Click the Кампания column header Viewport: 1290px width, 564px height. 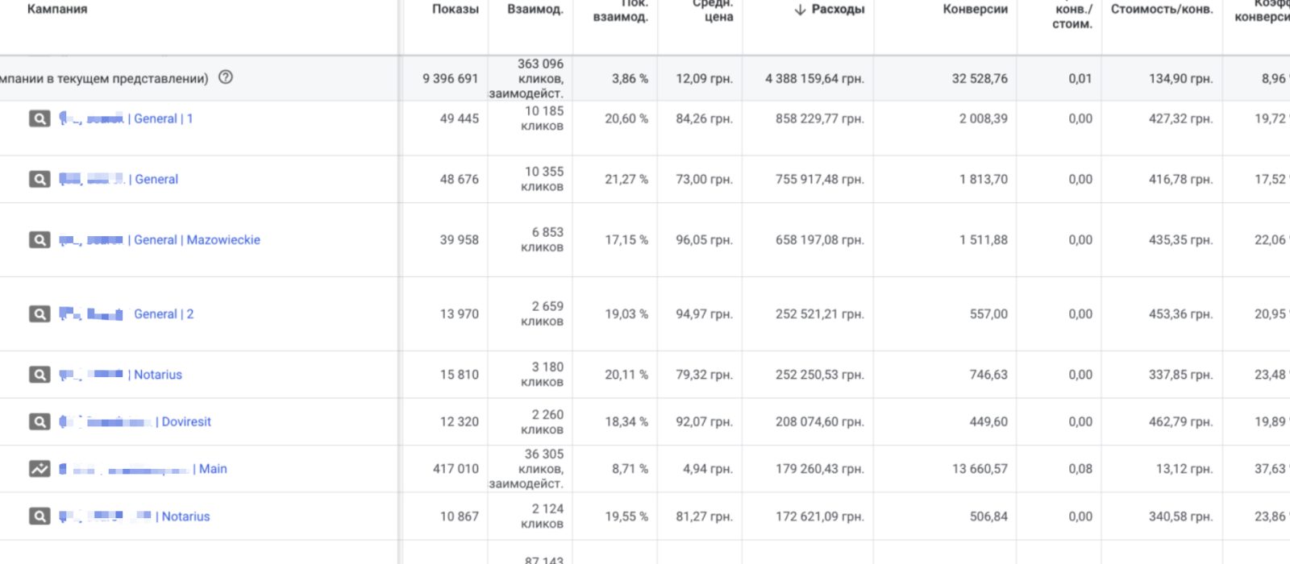(x=57, y=10)
